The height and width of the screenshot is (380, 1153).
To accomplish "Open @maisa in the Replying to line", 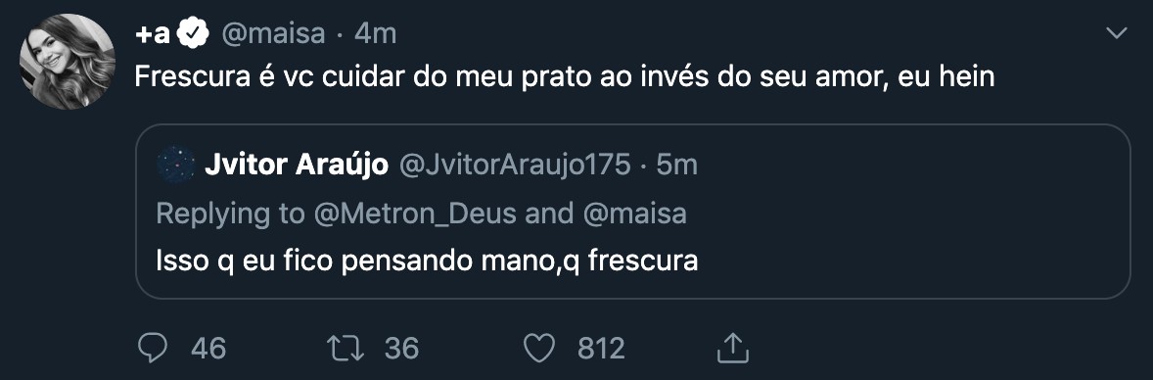I will point(634,214).
